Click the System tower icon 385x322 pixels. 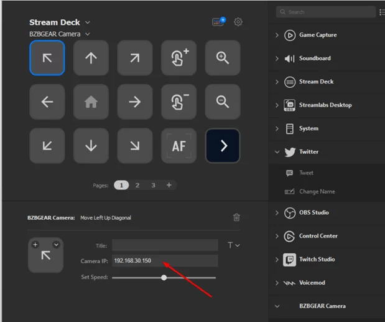[x=290, y=128]
